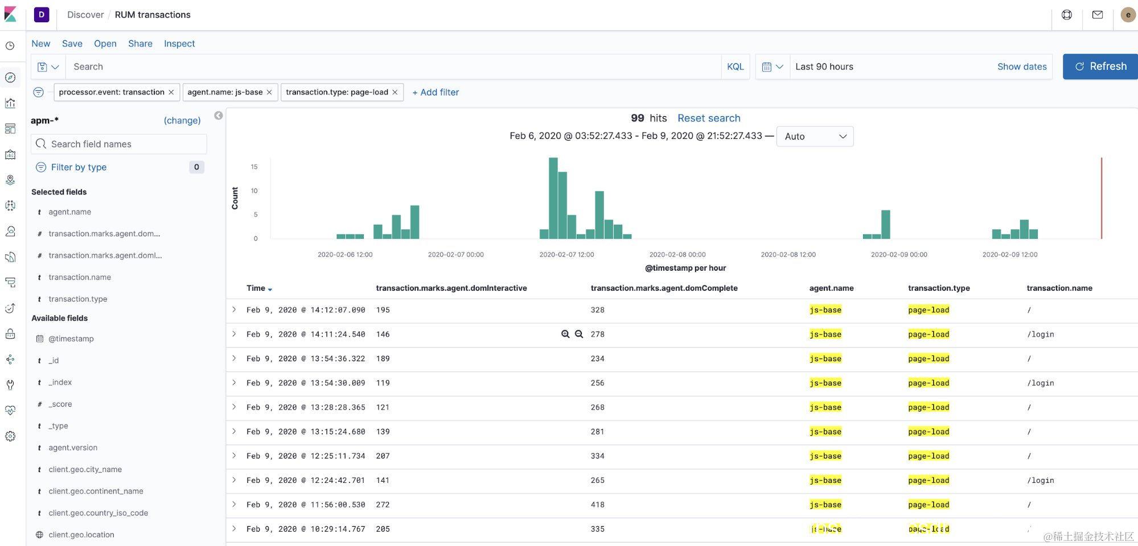Click the purple 'D' space avatar
The width and height of the screenshot is (1138, 546).
[x=42, y=15]
